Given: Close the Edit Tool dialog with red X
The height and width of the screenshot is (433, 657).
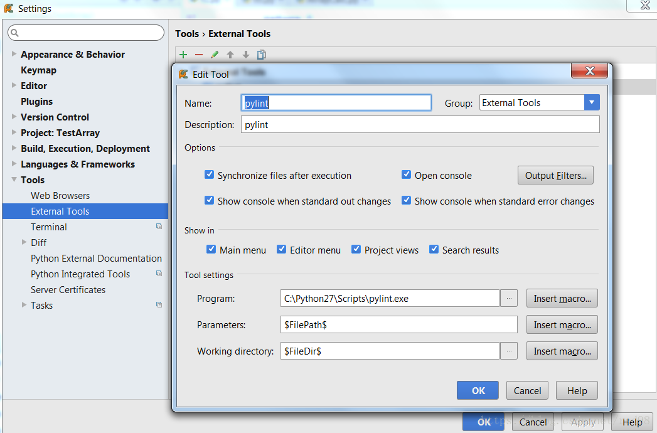Looking at the screenshot, I should click(589, 71).
